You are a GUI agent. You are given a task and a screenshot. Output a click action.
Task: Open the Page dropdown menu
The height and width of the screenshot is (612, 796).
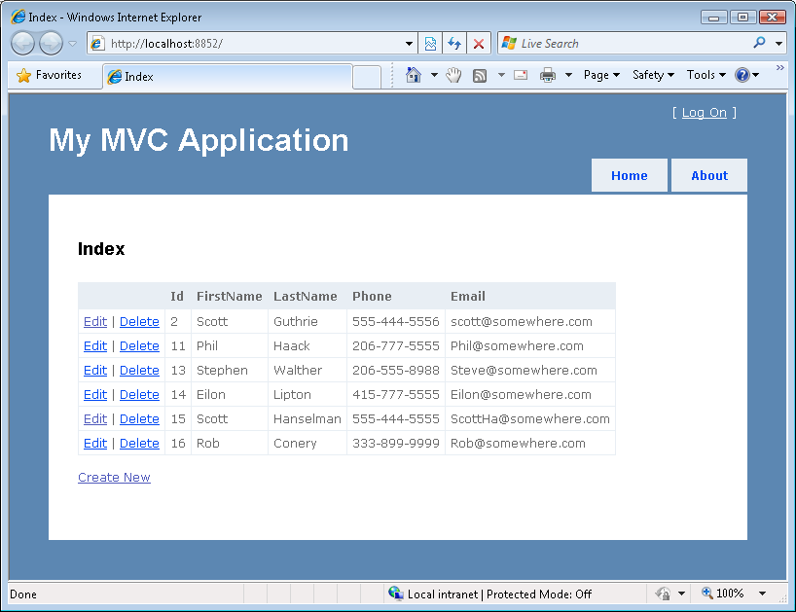click(x=601, y=75)
